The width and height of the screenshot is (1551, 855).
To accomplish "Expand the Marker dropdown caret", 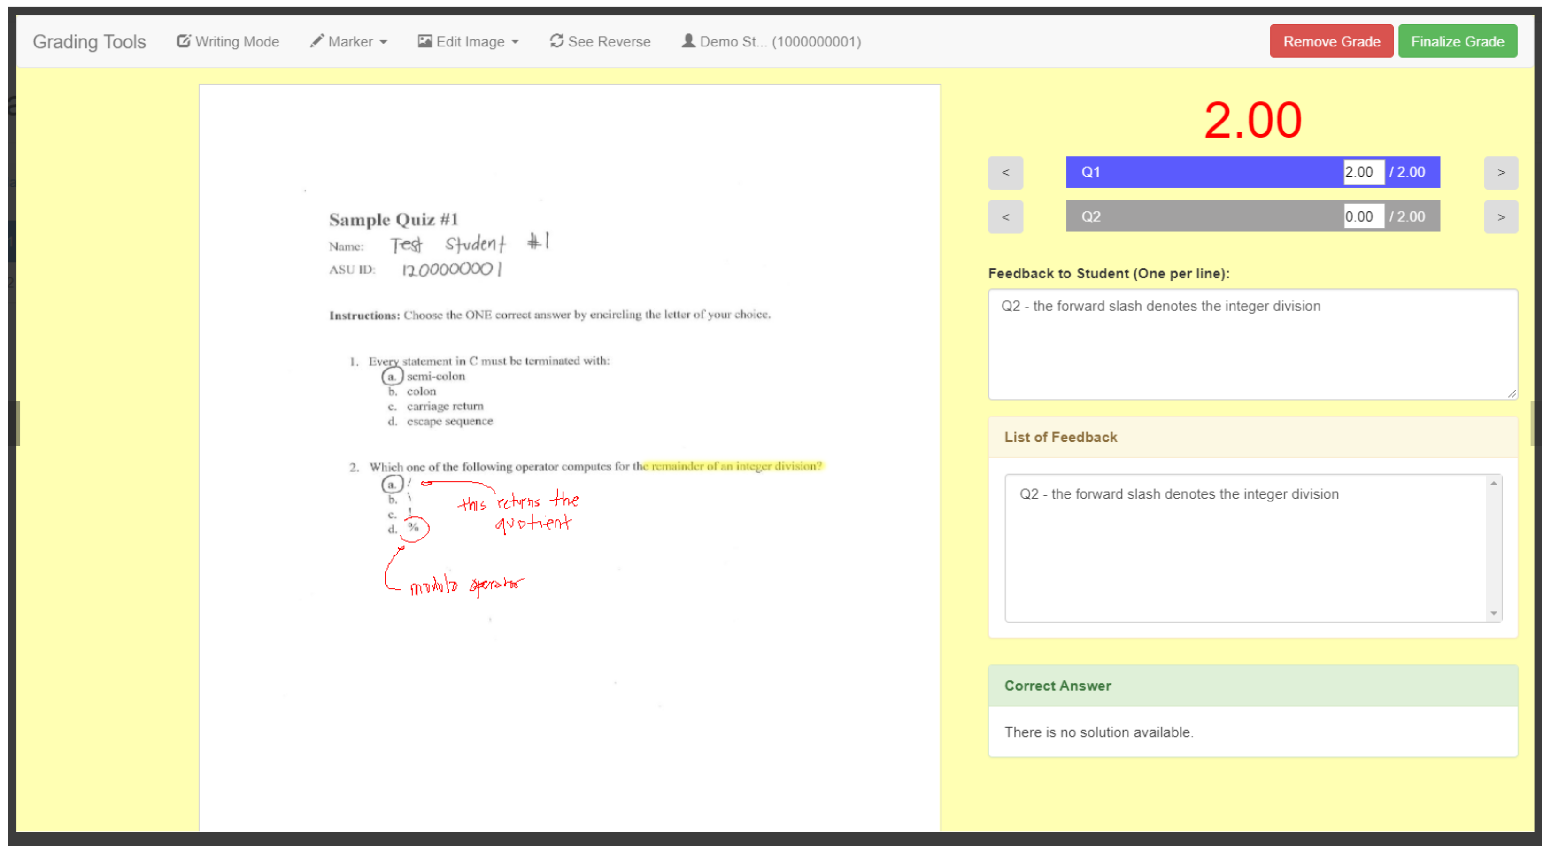I will click(384, 43).
